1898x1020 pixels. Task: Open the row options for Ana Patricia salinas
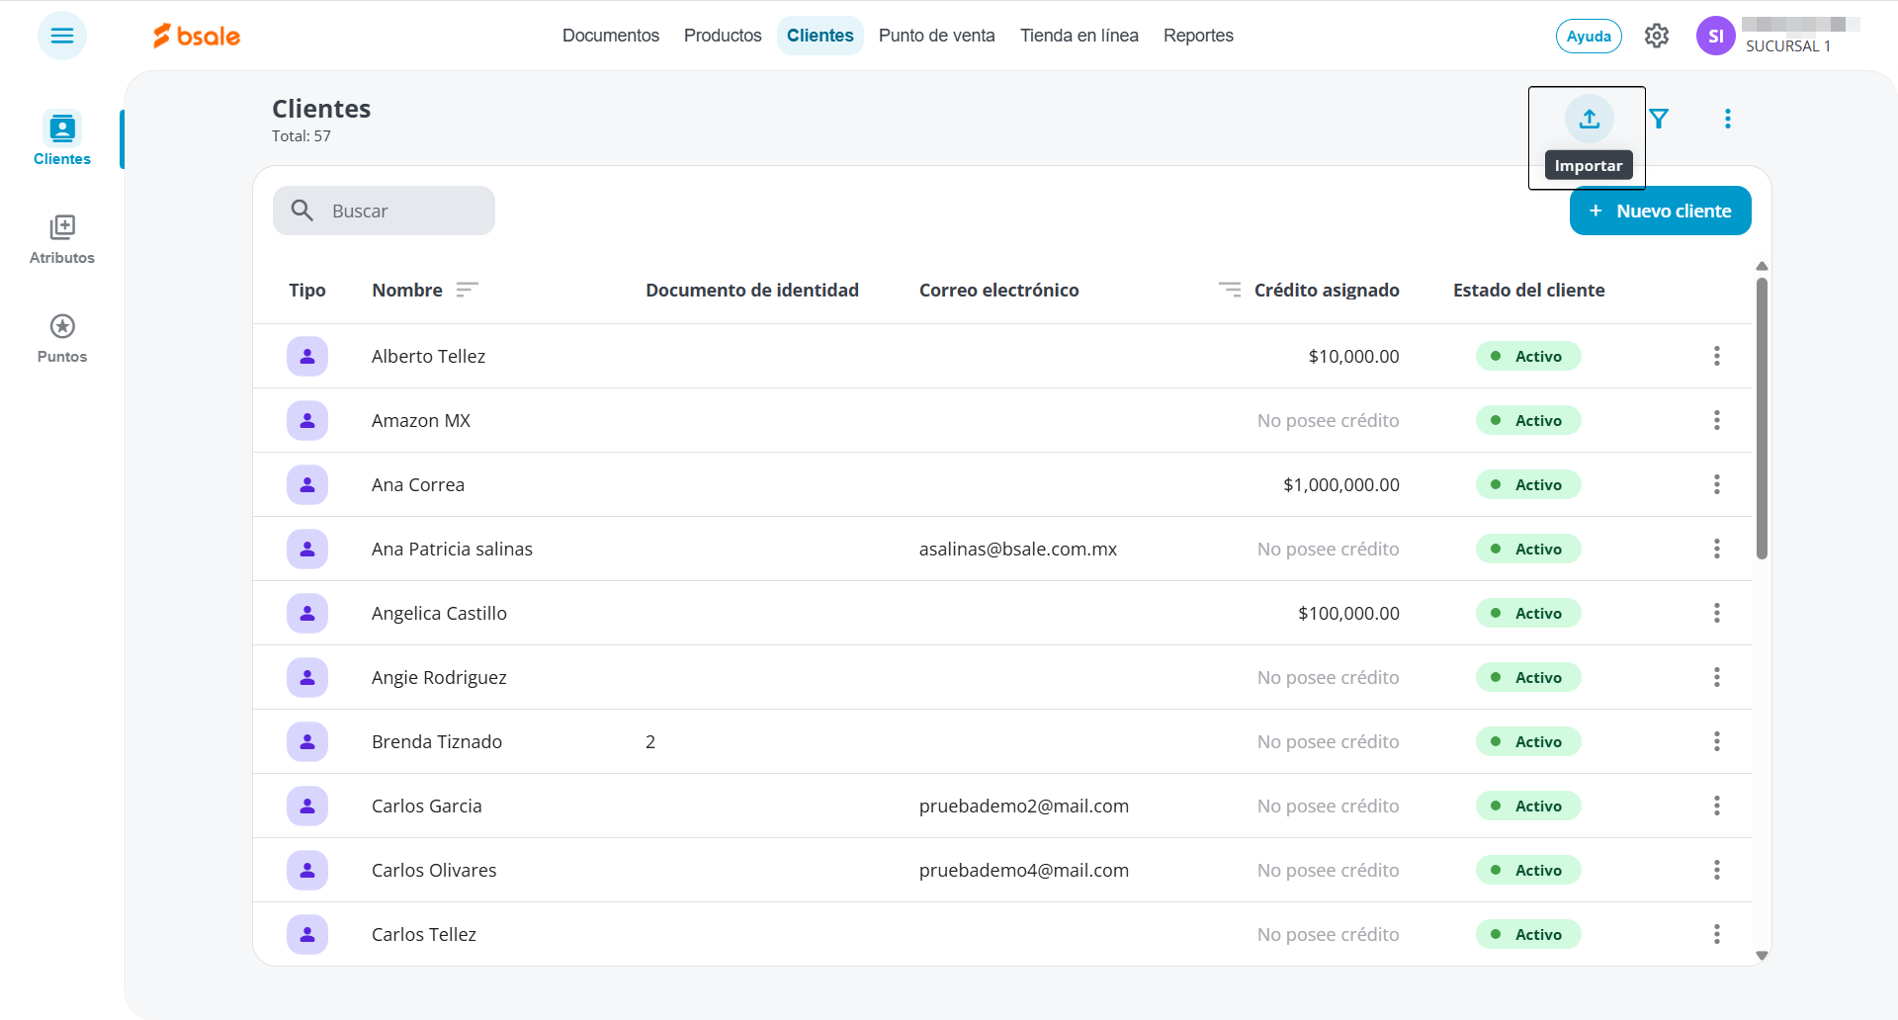click(1717, 549)
